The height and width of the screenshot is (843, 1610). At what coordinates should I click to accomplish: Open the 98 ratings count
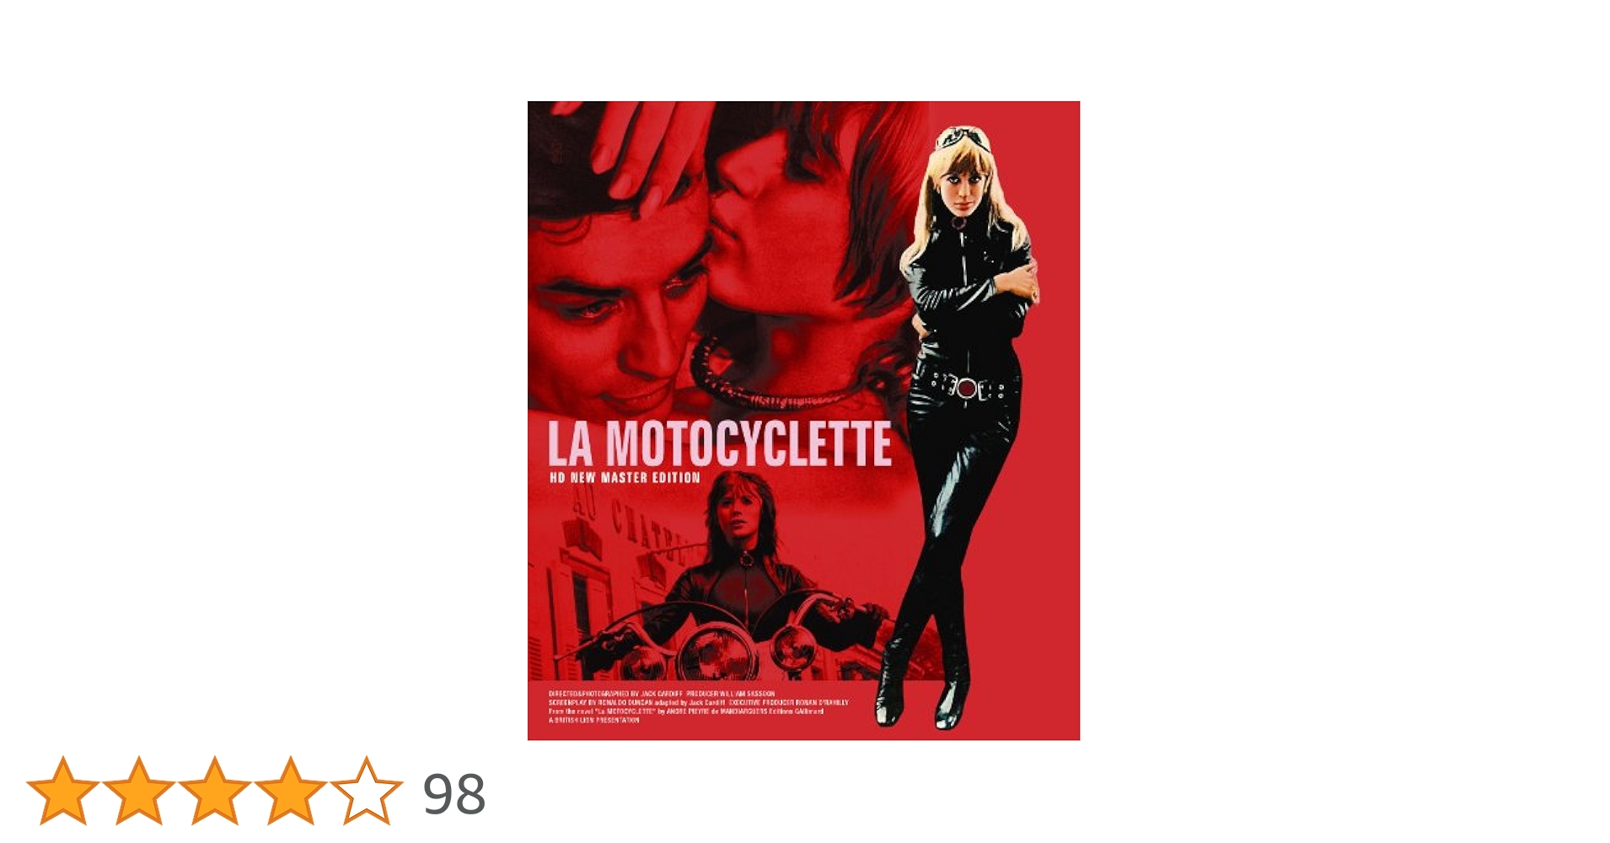tap(454, 794)
